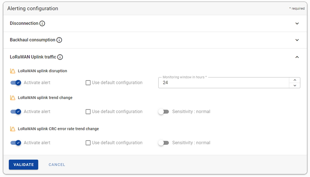This screenshot has height=177, width=310.
Task: Open the LoRaWAN Uplink traffic info icon
Action: pyautogui.click(x=60, y=57)
